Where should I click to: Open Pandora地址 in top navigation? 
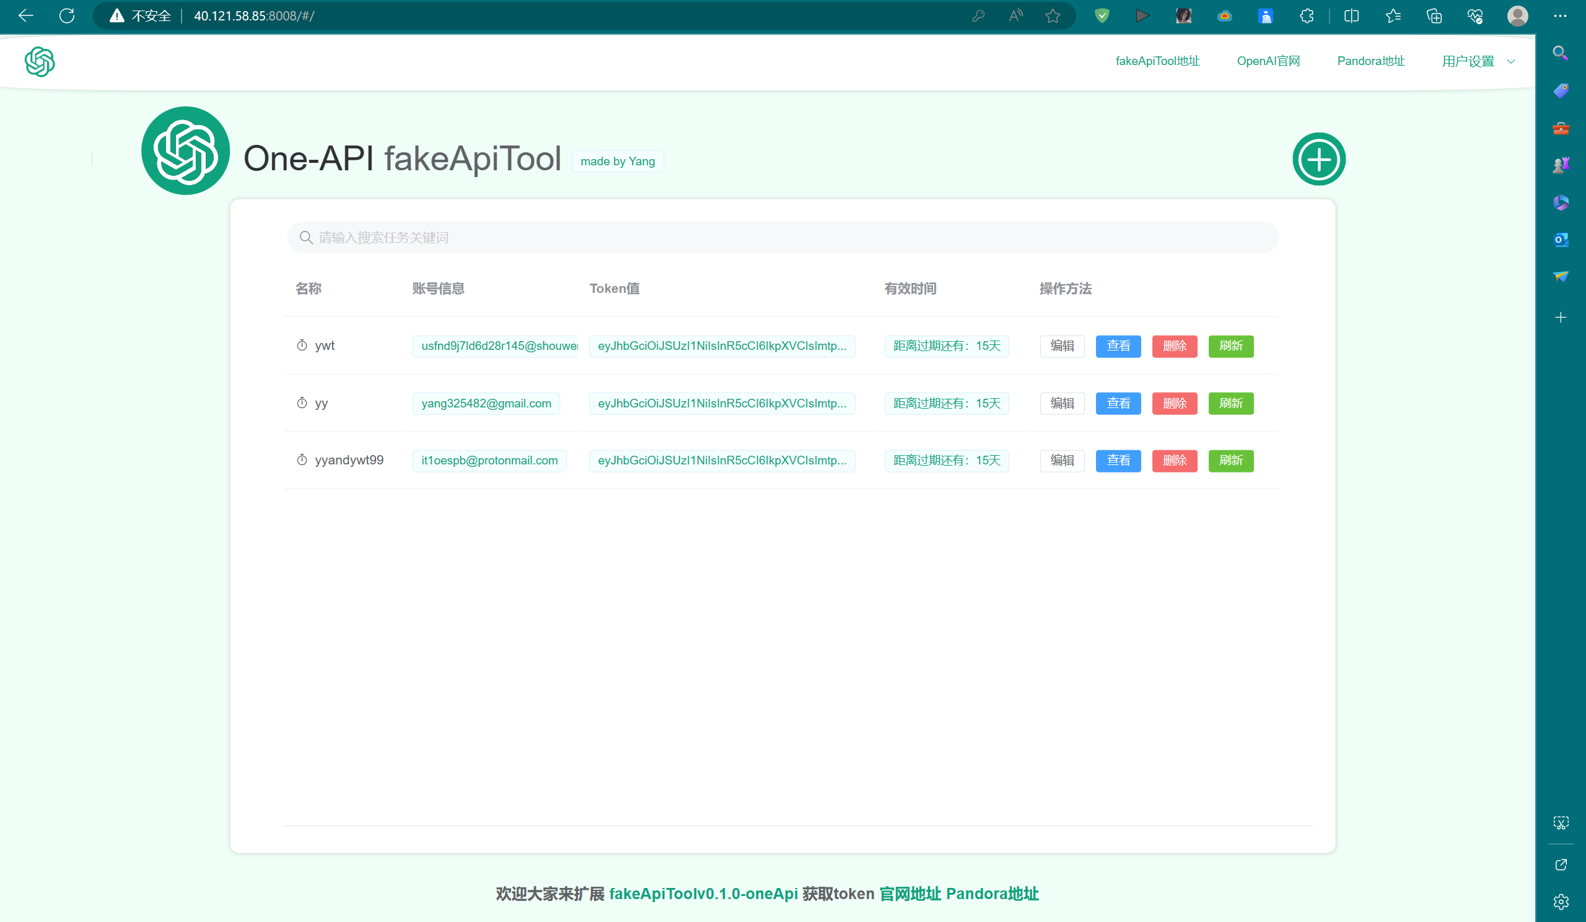(x=1370, y=61)
